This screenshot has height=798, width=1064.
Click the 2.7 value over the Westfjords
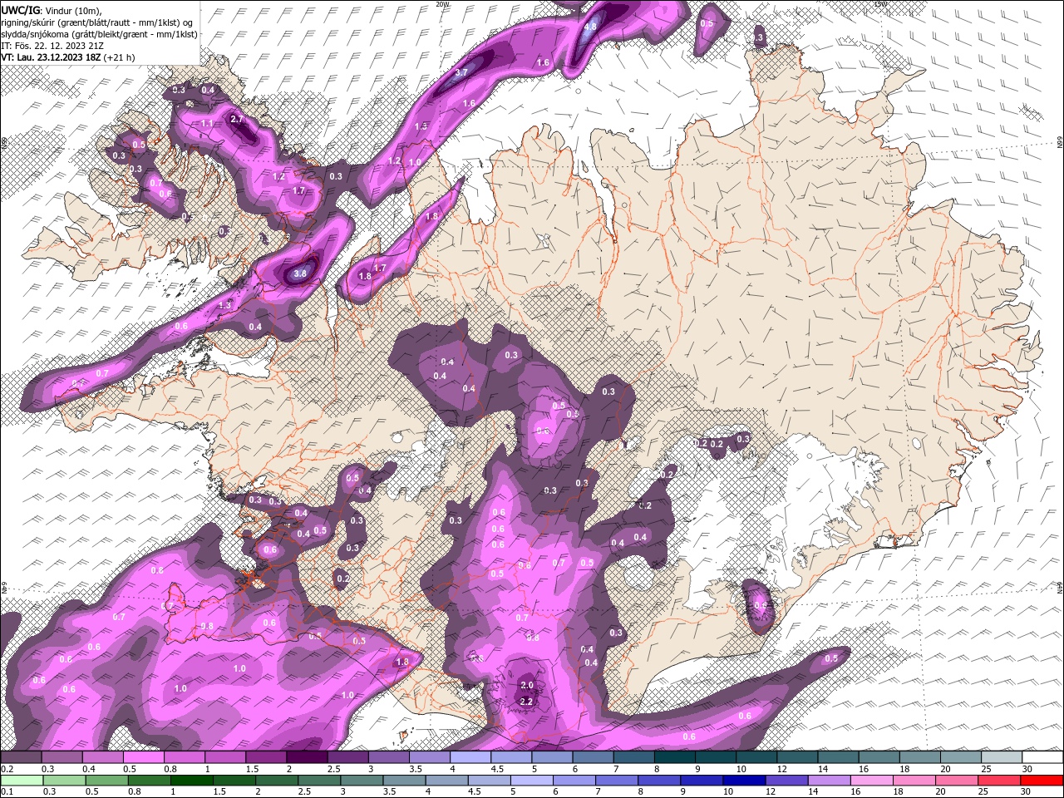tap(237, 120)
